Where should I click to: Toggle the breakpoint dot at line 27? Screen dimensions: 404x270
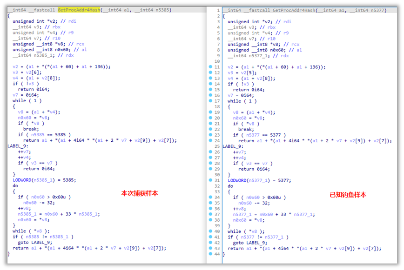210,158
